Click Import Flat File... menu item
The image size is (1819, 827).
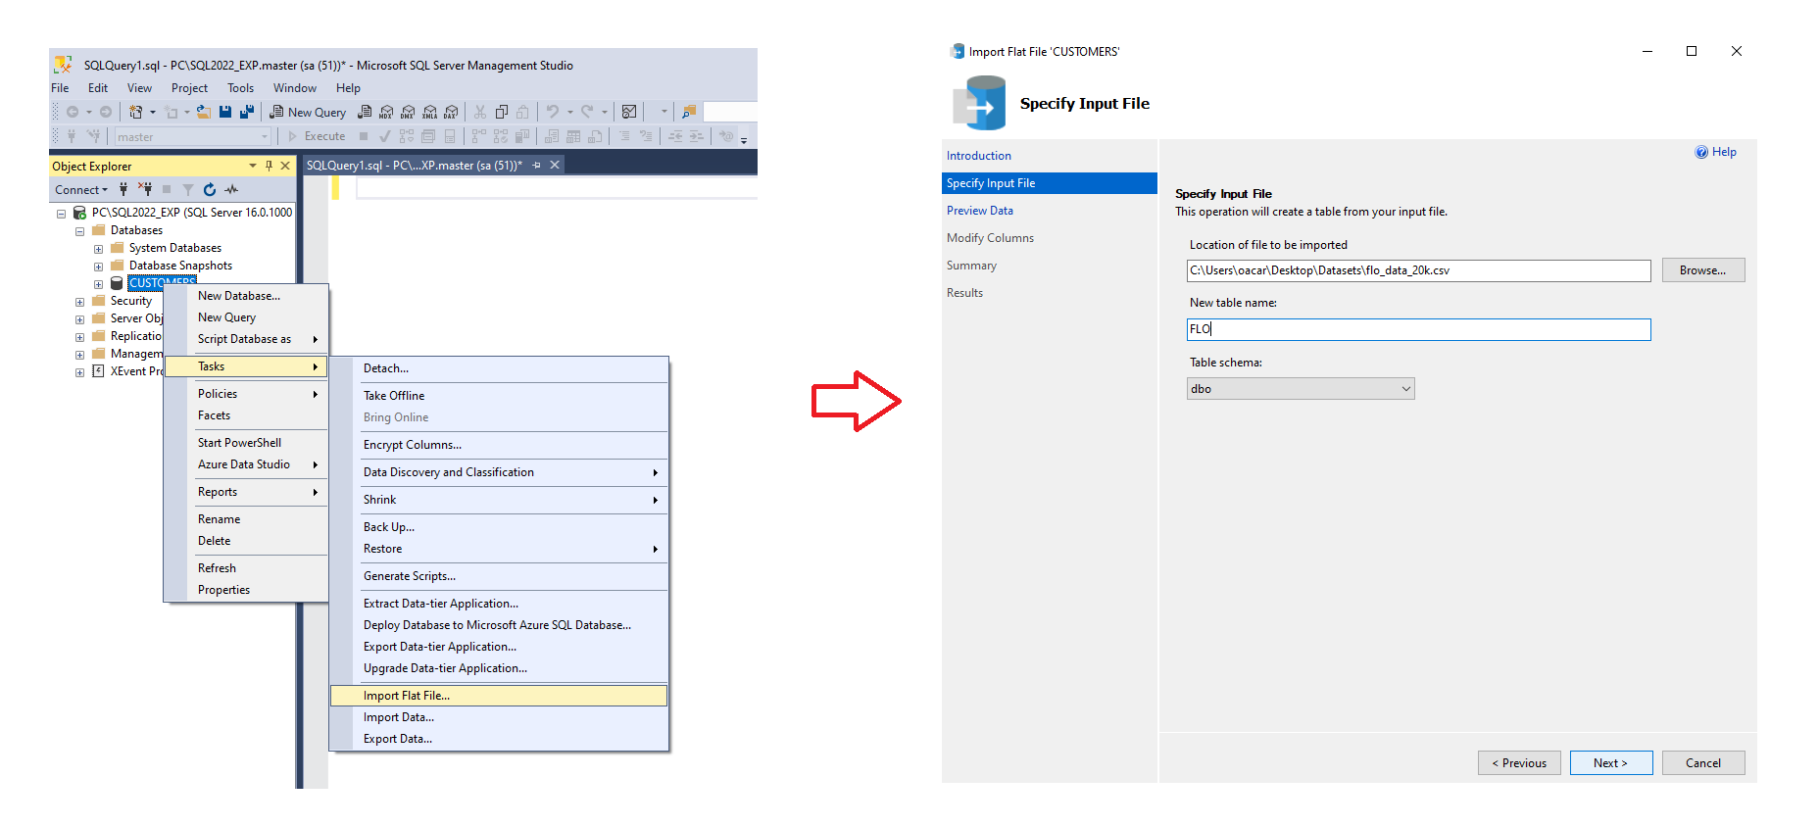[x=499, y=696]
